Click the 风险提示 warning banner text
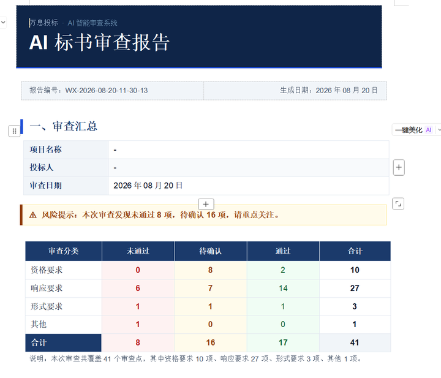 click(160, 215)
